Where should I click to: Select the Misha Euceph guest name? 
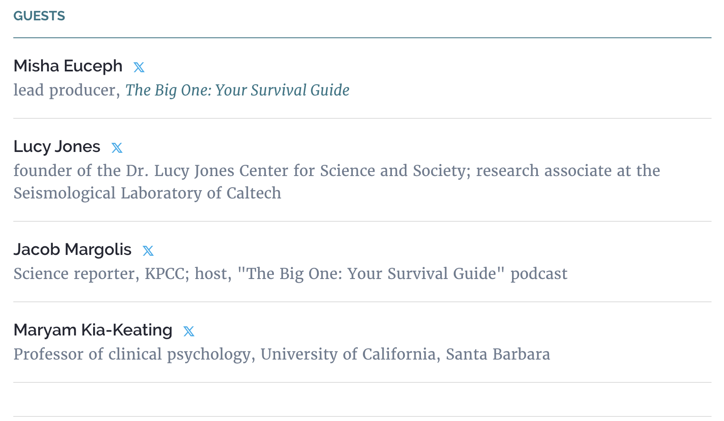68,66
